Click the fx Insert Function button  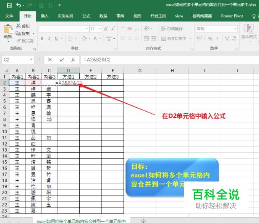[x=73, y=60]
